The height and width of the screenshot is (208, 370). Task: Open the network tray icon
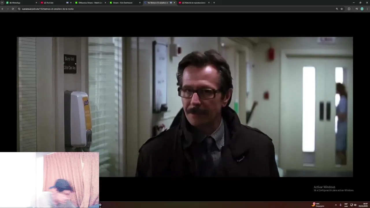tap(351, 205)
